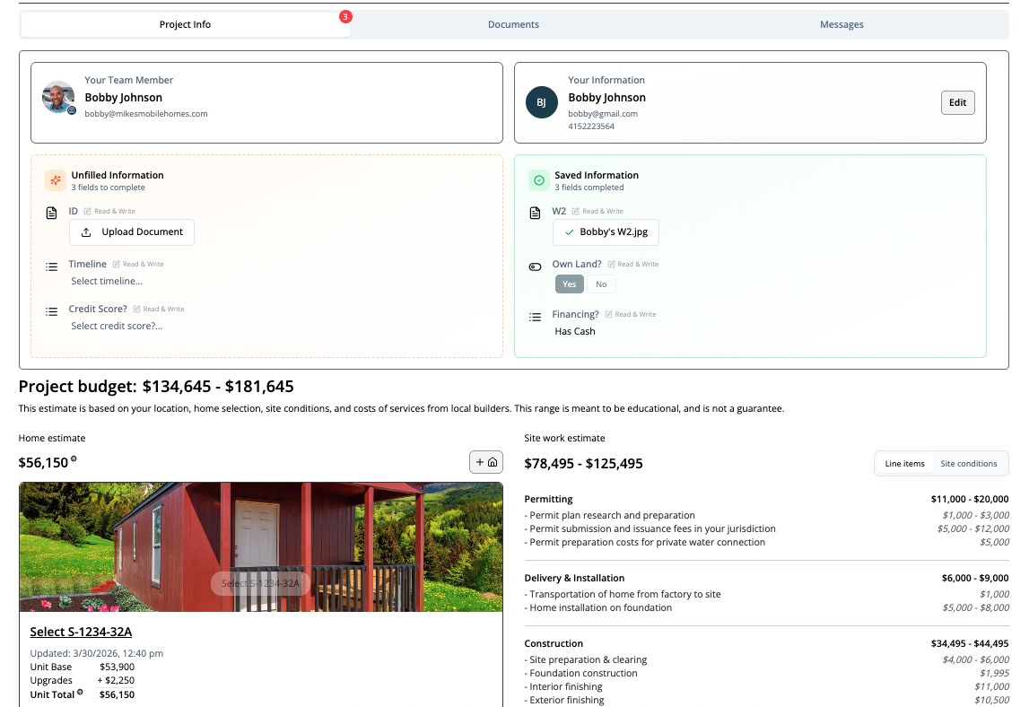
Task: Open the Select credit score dropdown
Action: coord(117,327)
